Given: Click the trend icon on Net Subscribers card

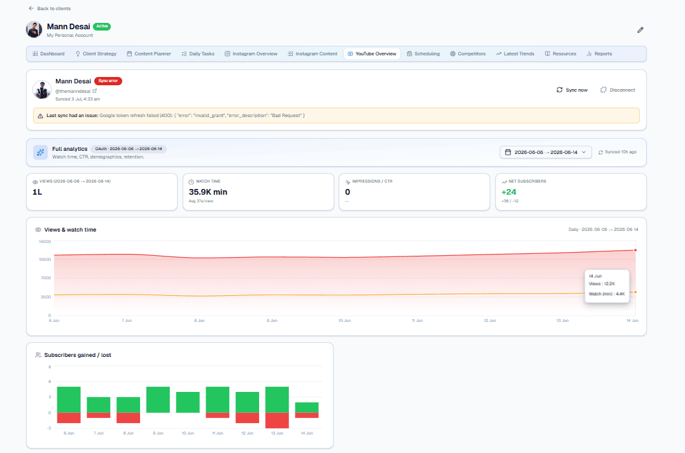Looking at the screenshot, I should 504,182.
